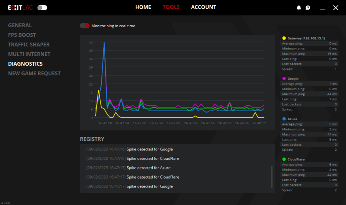Screen dimensions: 346x205
Task: Click the Gateway (192.168.15.1) label
Action: 306,38
